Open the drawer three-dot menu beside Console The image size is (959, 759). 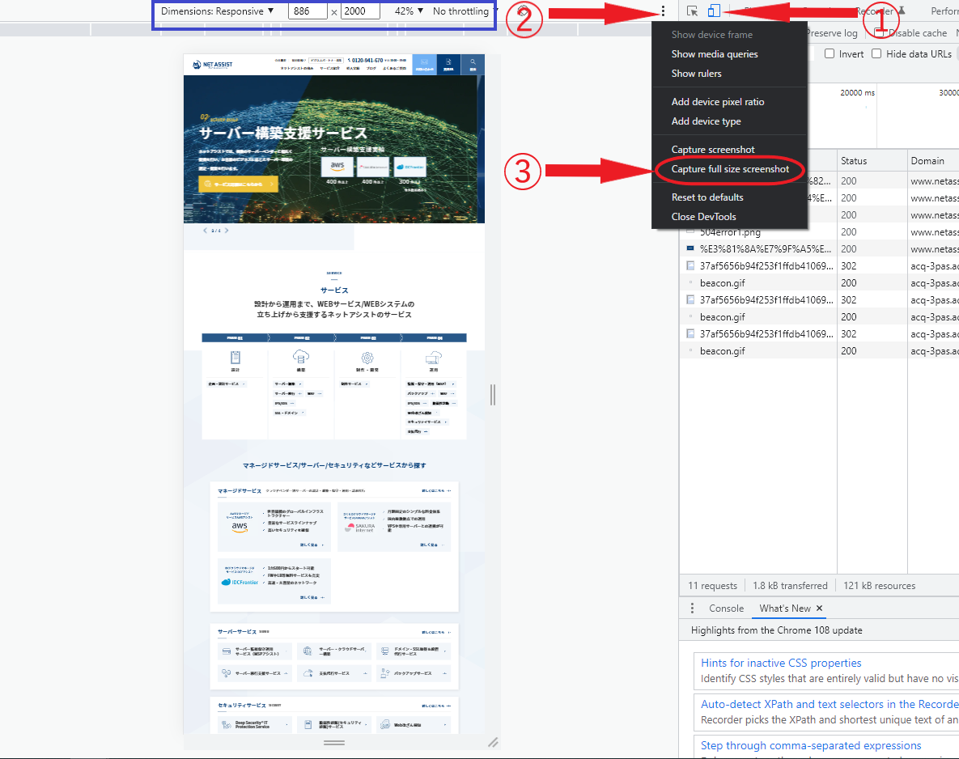click(692, 608)
